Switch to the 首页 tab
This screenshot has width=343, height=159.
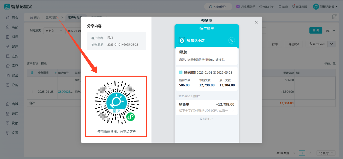tap(35, 17)
